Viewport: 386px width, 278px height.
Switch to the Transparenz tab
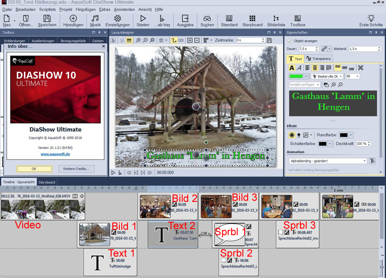click(318, 59)
